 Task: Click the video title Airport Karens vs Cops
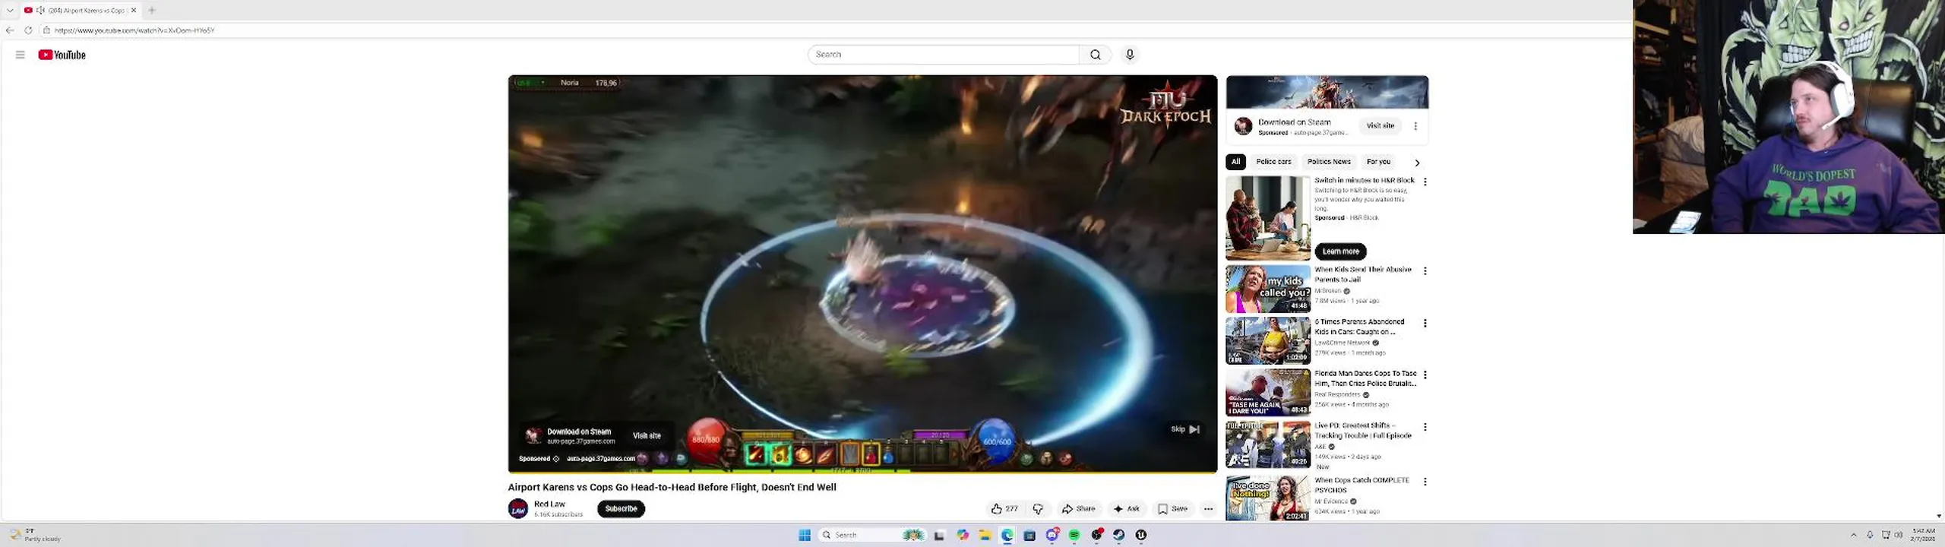point(672,487)
